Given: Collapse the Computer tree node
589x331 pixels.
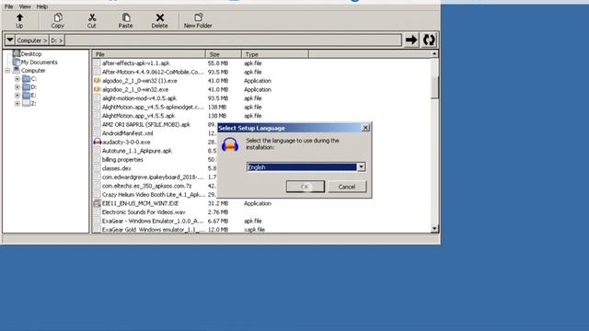Looking at the screenshot, I should pos(7,71).
